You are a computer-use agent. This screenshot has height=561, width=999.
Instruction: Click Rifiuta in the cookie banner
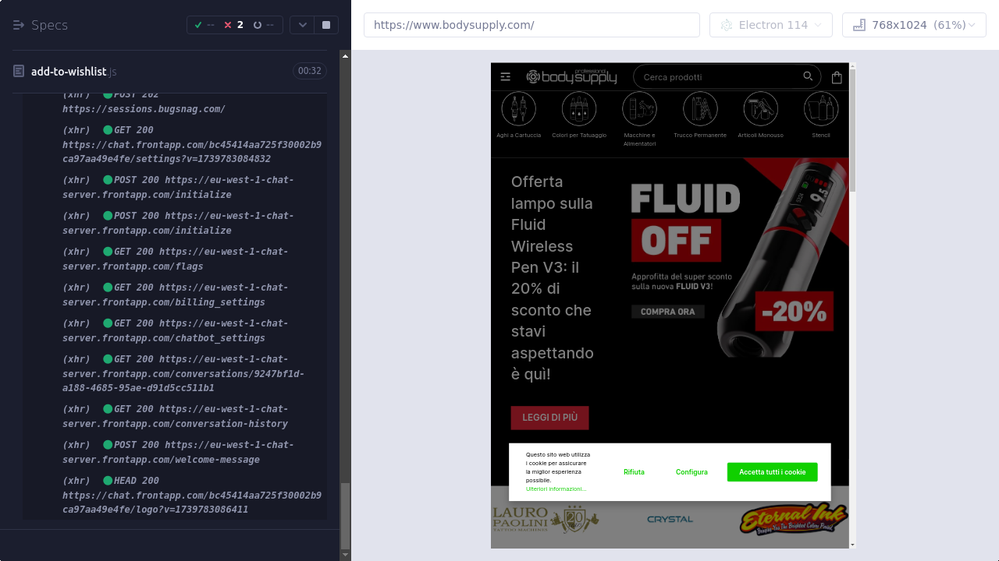point(634,472)
